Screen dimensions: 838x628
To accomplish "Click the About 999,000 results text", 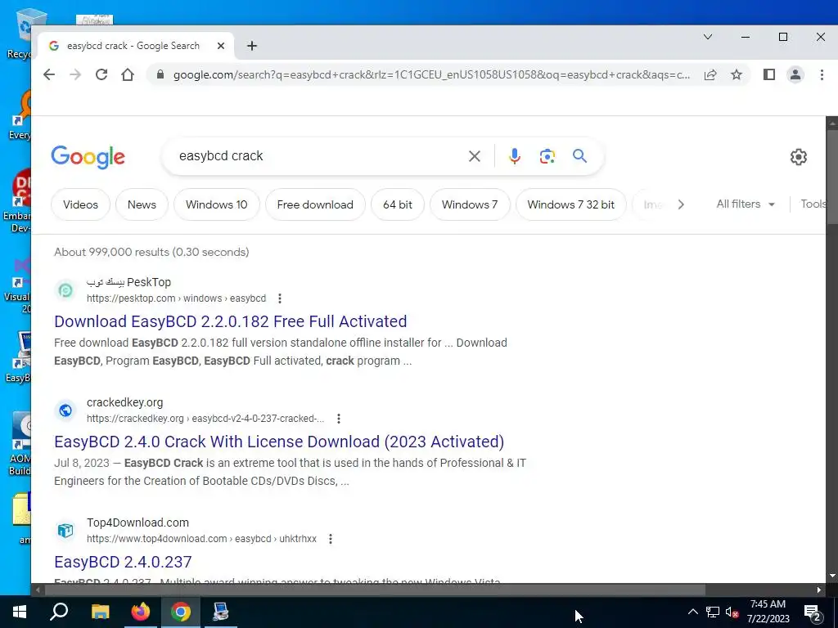I will click(151, 252).
